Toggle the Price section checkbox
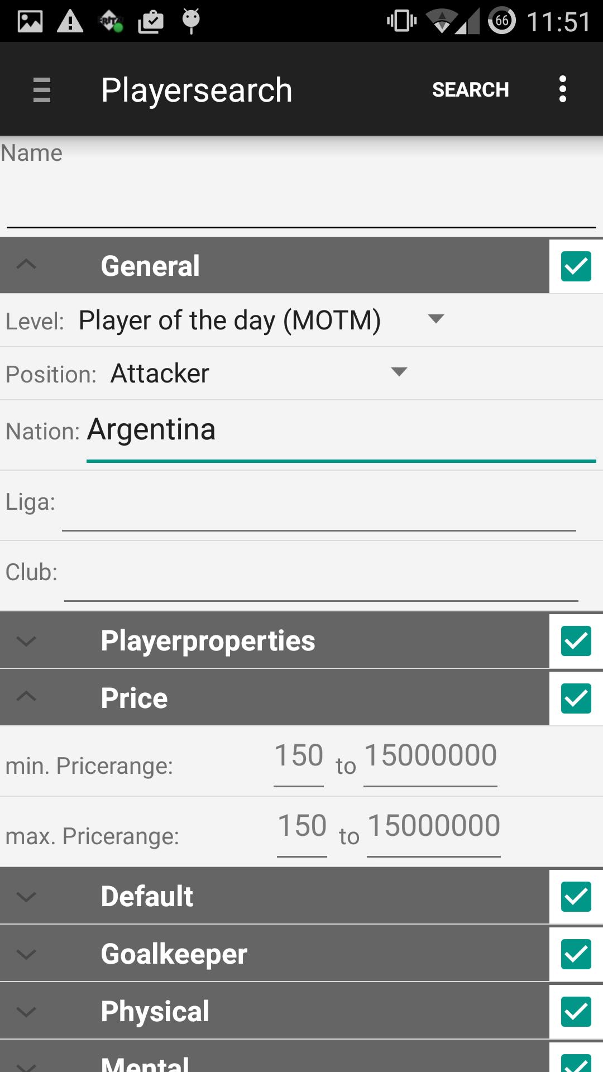 tap(576, 698)
